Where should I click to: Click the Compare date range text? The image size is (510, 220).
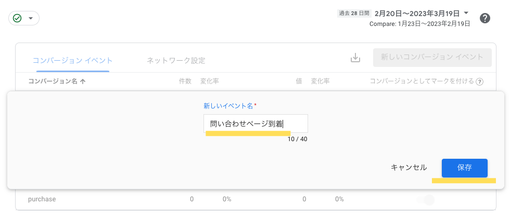tap(419, 23)
